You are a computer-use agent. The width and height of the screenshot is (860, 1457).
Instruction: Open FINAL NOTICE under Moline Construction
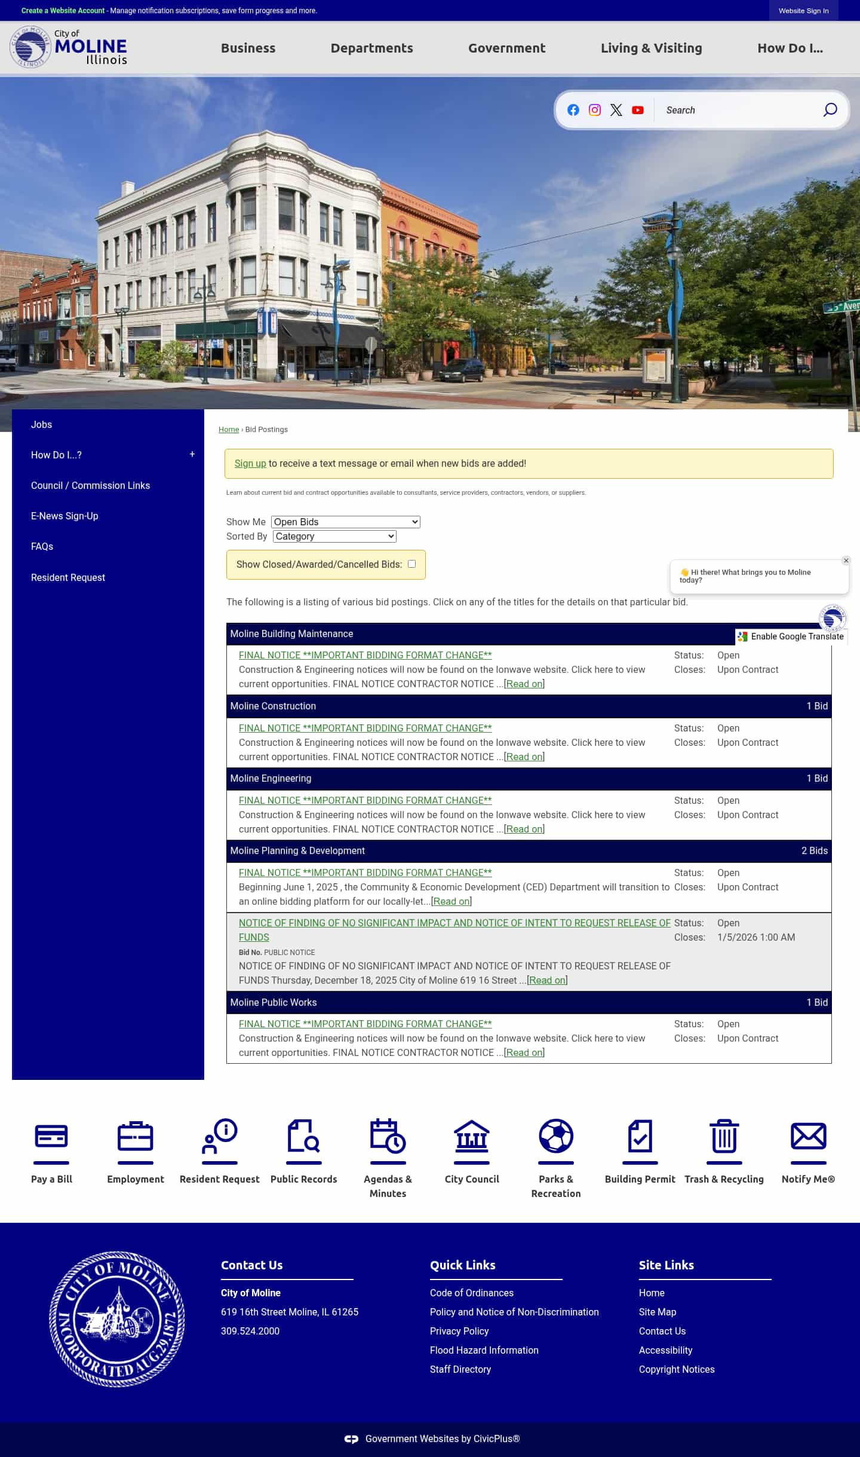click(365, 728)
